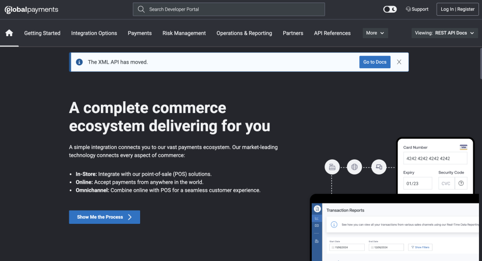The image size is (482, 261).
Task: Click the Support headset icon
Action: pyautogui.click(x=408, y=9)
